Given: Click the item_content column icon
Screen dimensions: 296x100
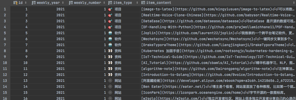Looking at the screenshot, I should point(143,3).
